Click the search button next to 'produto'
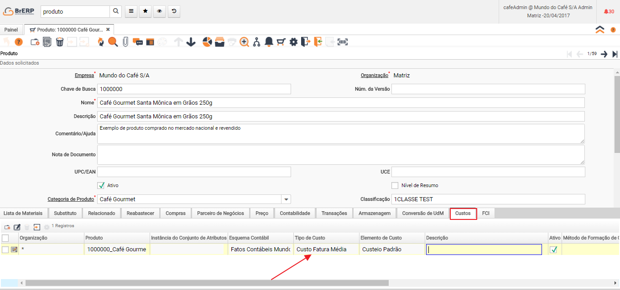620x290 pixels. pyautogui.click(x=116, y=11)
